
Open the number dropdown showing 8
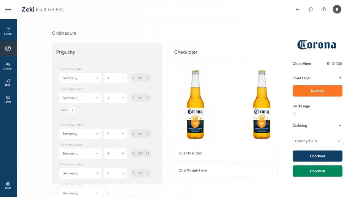coord(116,154)
